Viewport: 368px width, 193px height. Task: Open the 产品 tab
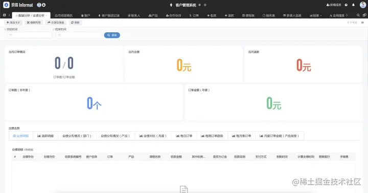[x=153, y=15]
